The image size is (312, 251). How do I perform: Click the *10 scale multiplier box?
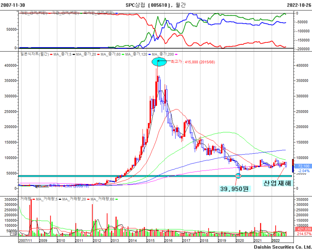pyautogui.click(x=13, y=234)
